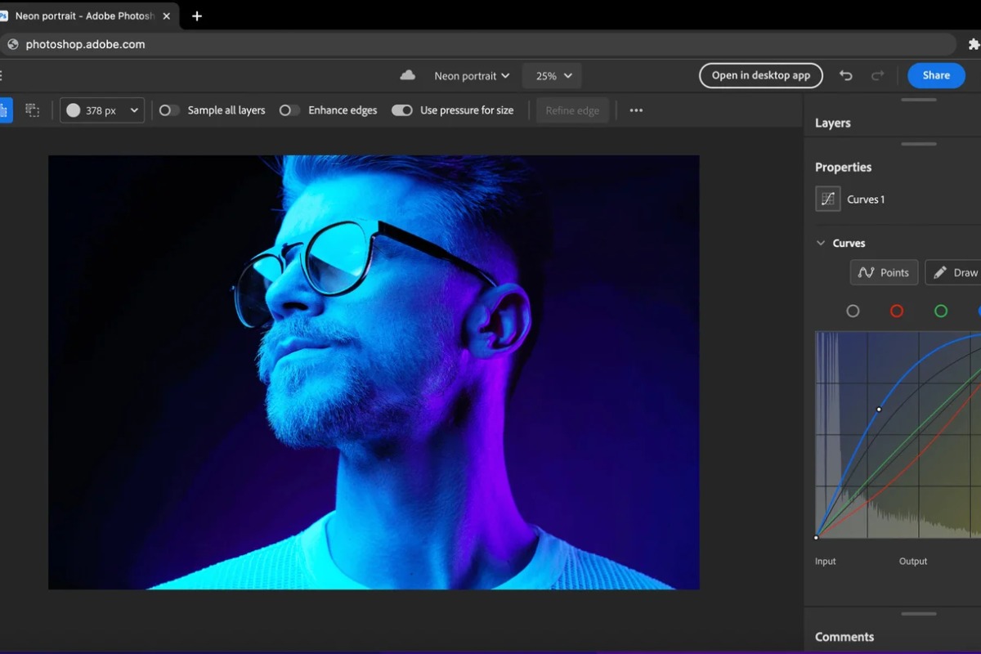Select the Object Selection tool icon

7,110
